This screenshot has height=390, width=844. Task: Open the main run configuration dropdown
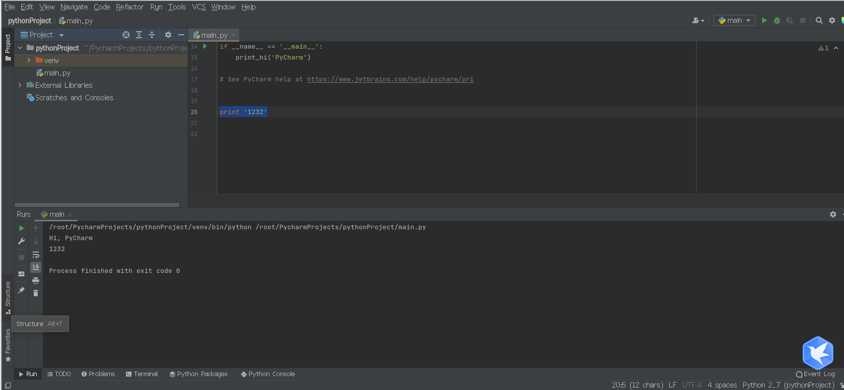coord(734,20)
